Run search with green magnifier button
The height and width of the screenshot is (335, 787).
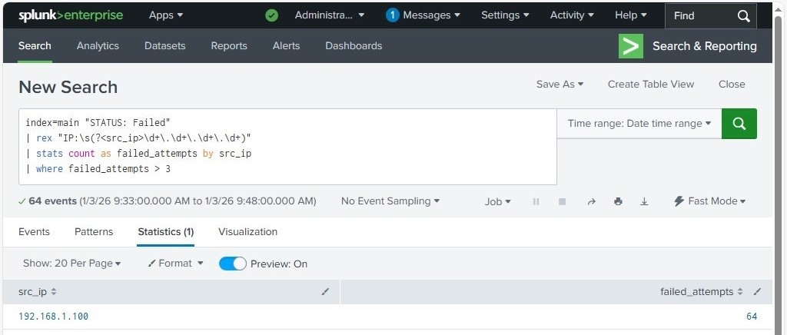[x=739, y=124]
